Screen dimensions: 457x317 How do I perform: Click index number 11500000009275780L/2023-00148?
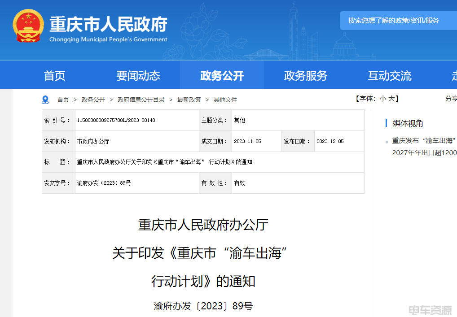(116, 120)
